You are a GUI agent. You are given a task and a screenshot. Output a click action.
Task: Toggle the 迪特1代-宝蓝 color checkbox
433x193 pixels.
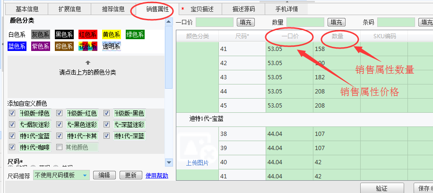[12, 136]
